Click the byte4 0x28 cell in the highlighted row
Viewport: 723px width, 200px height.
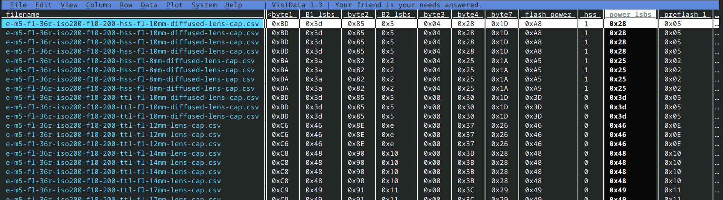(x=466, y=24)
